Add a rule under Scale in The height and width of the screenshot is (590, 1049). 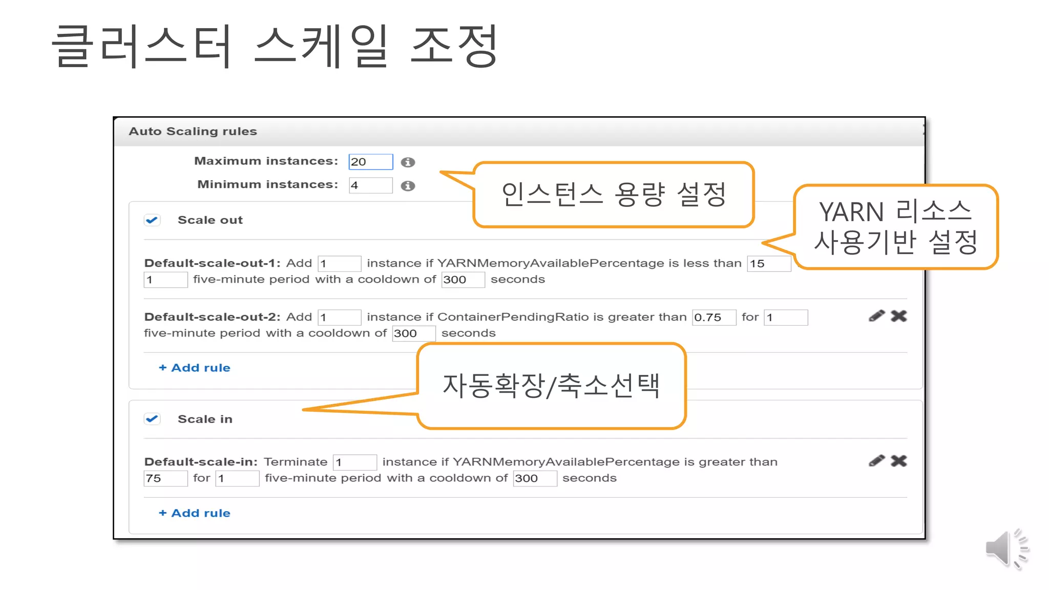(195, 513)
